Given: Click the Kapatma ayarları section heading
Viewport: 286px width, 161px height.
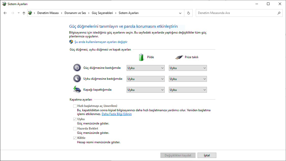Looking at the screenshot, I should 81,100.
